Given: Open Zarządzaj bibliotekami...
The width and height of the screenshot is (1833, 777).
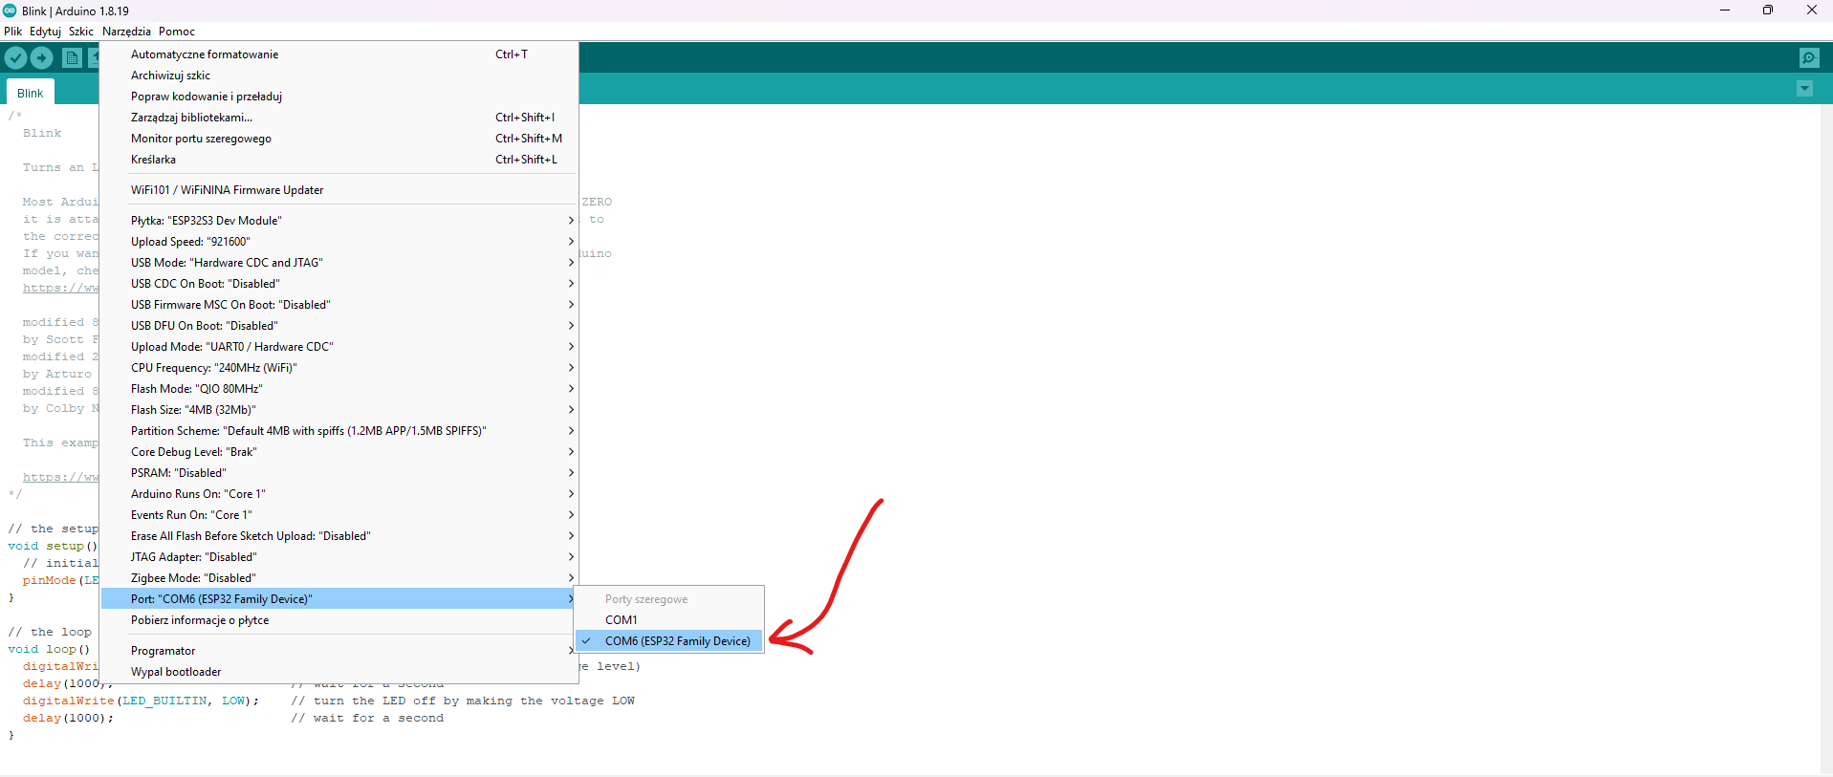Looking at the screenshot, I should 339,118.
